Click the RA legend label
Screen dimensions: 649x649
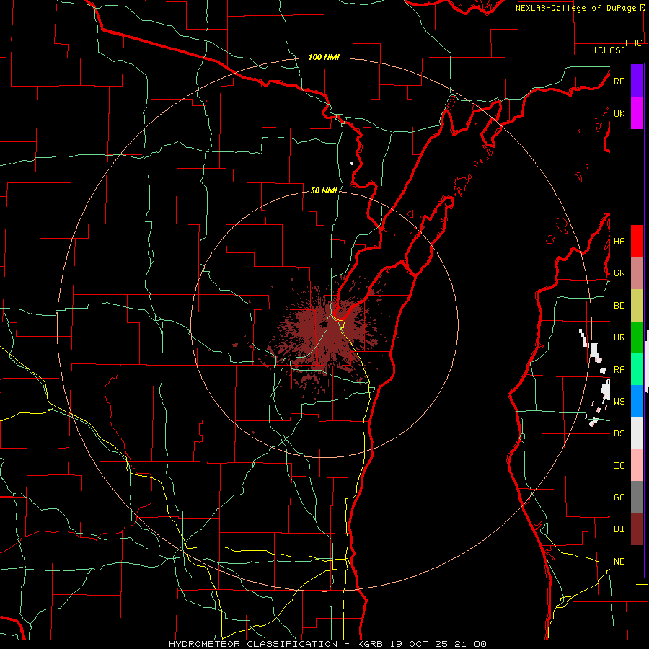619,370
